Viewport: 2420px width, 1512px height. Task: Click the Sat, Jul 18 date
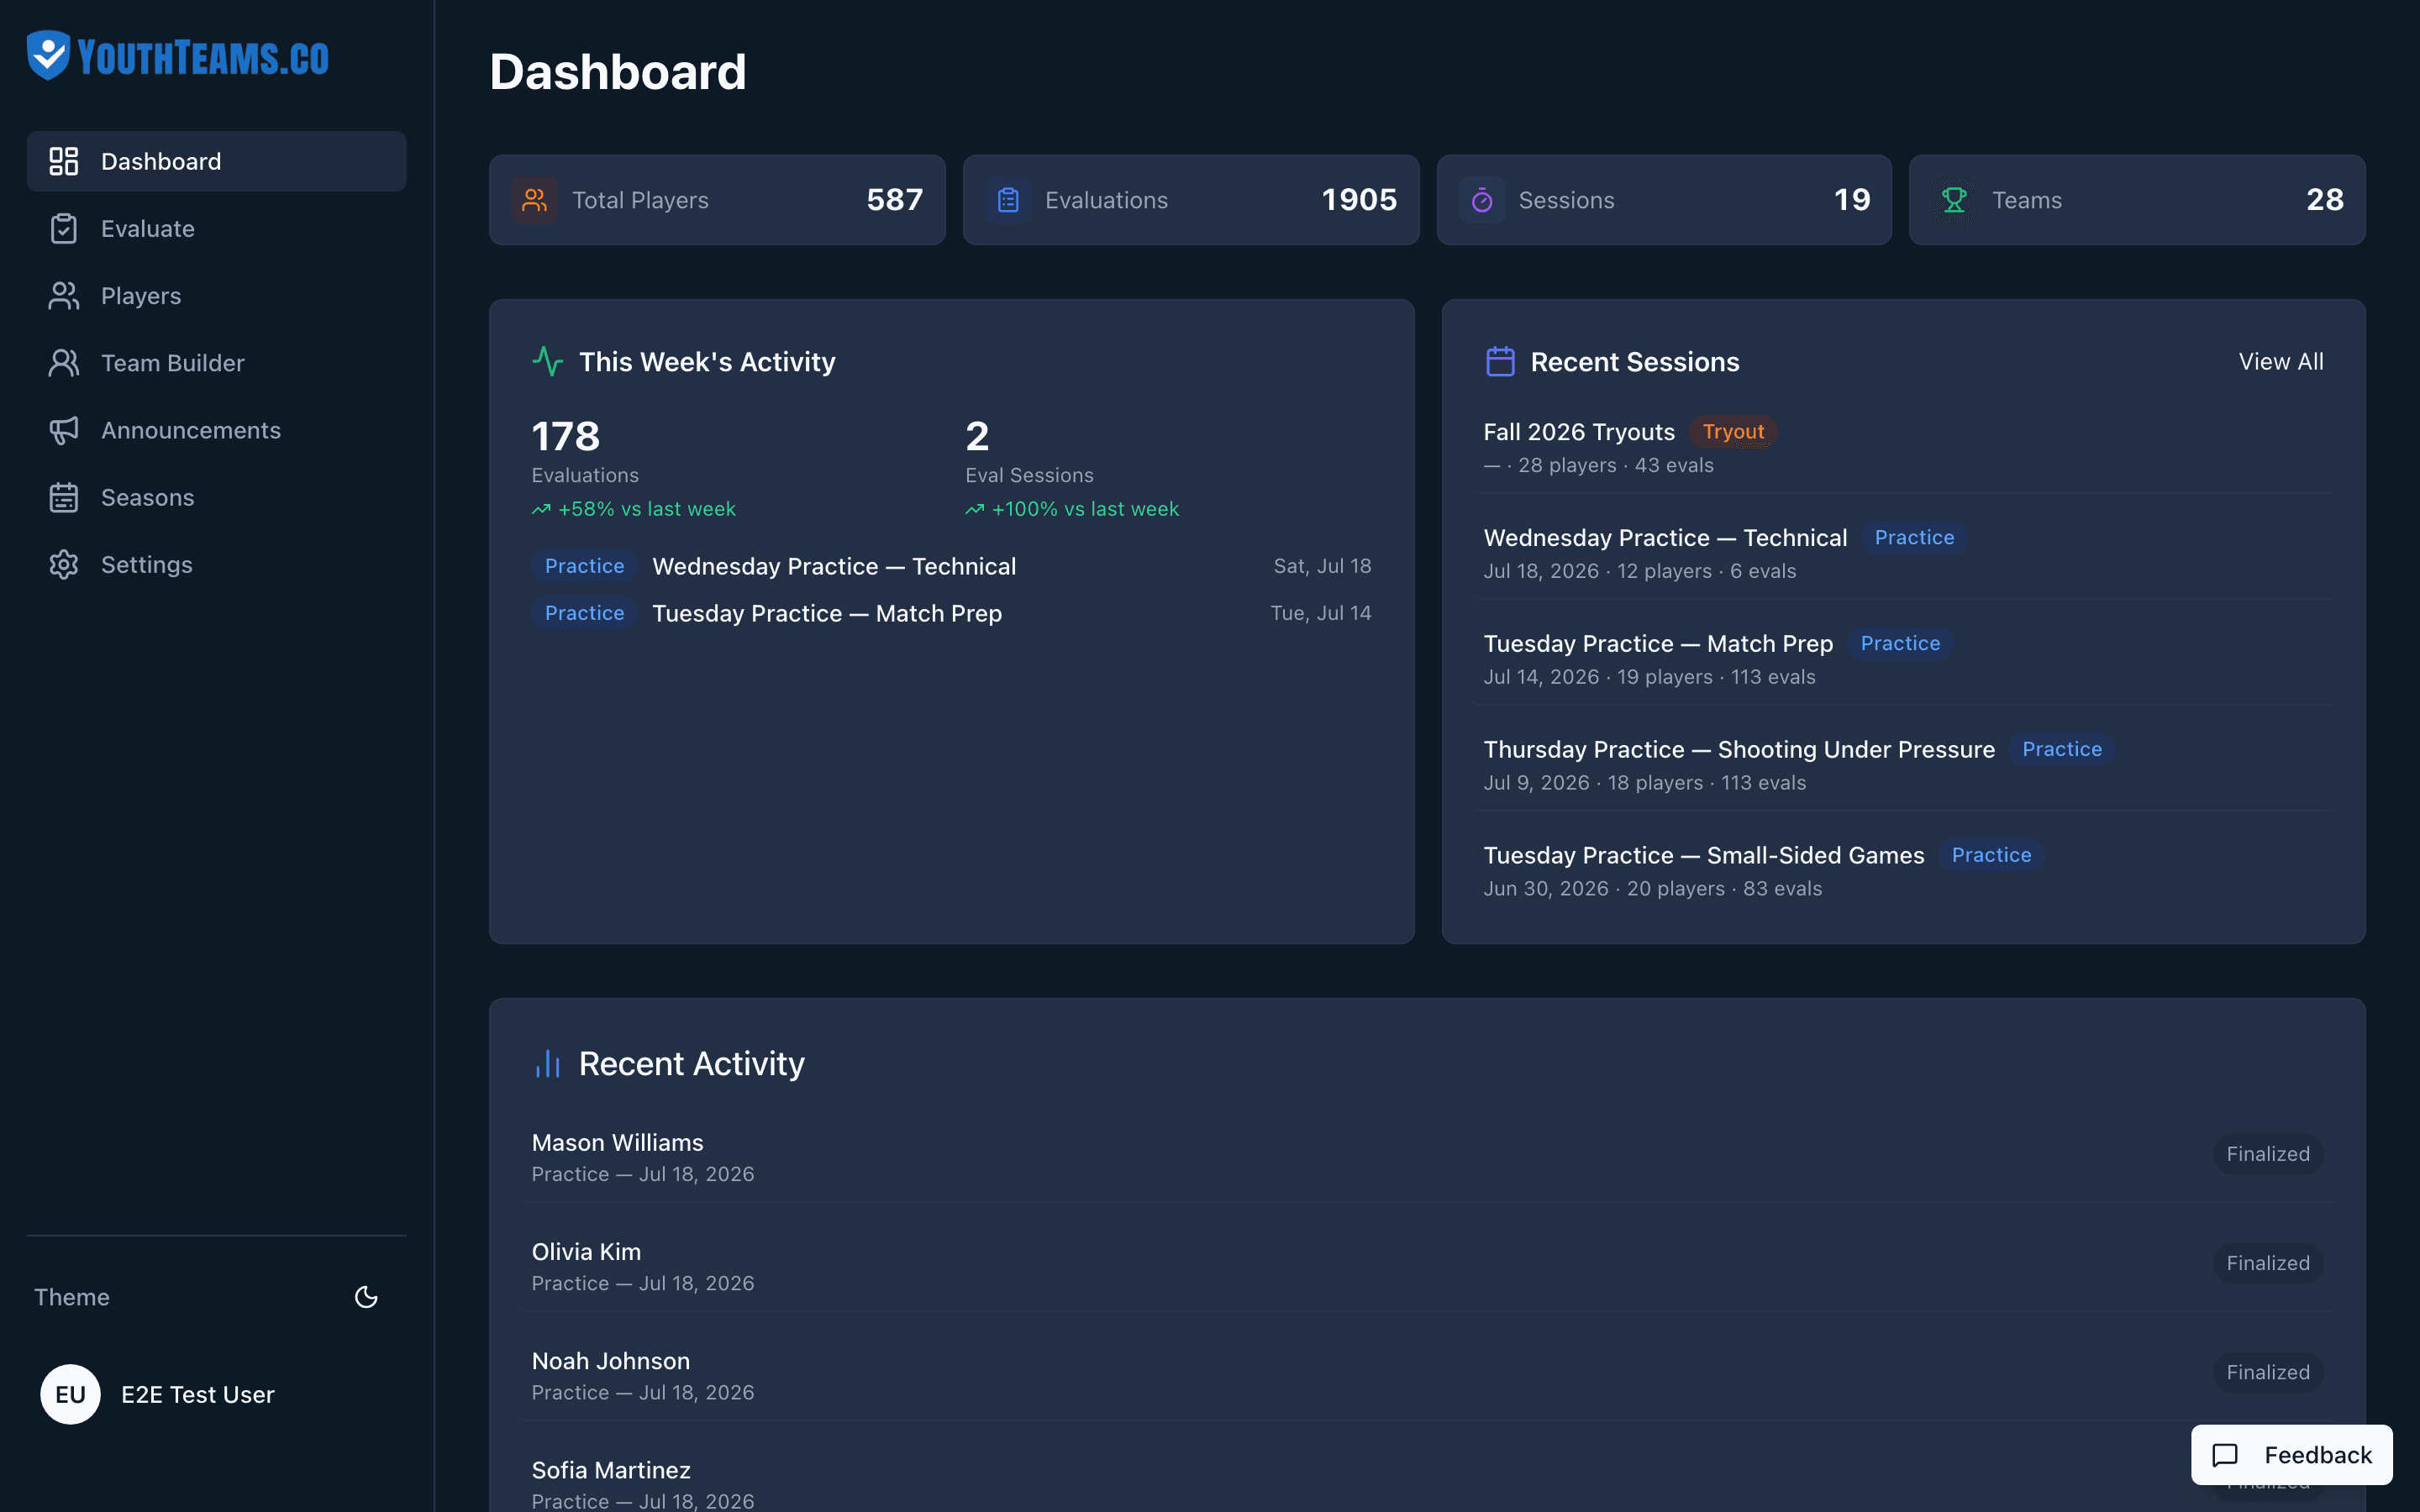[1322, 566]
